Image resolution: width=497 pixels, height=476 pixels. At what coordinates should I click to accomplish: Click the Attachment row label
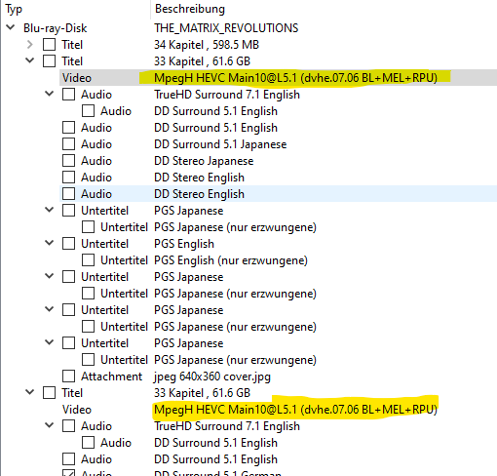pos(111,377)
